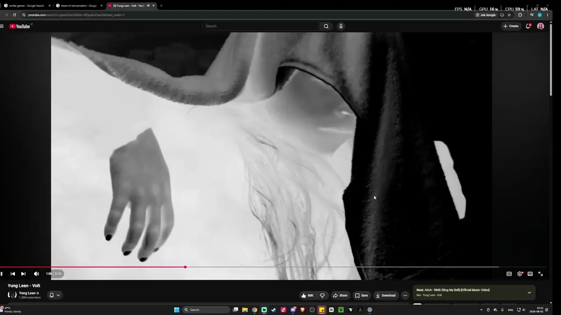Open File Explorer from the taskbar
Screen dimensions: 561x315
[x=245, y=310]
